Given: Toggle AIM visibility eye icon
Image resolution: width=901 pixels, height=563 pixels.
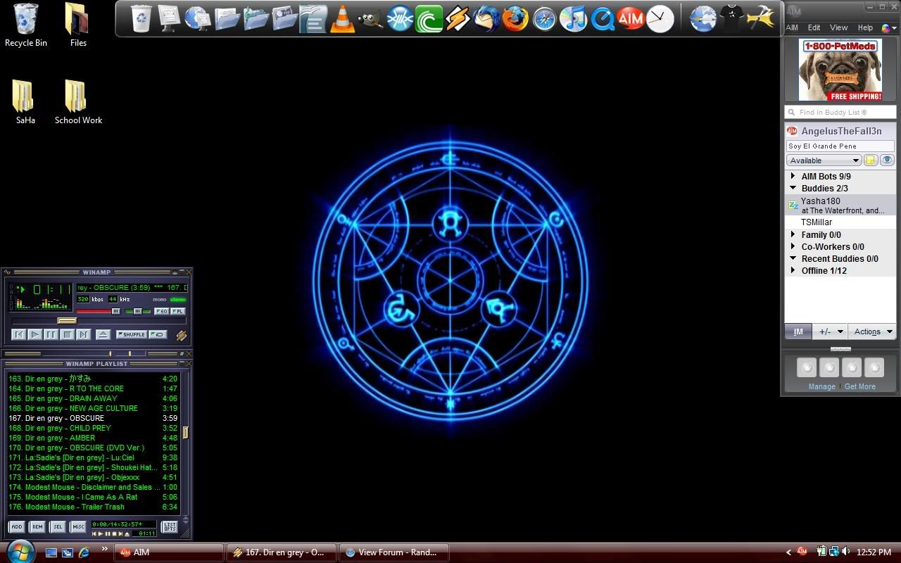Looking at the screenshot, I should click(x=887, y=160).
